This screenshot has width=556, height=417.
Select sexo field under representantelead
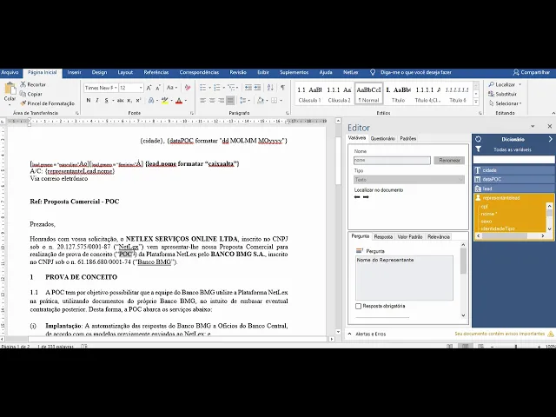point(486,222)
